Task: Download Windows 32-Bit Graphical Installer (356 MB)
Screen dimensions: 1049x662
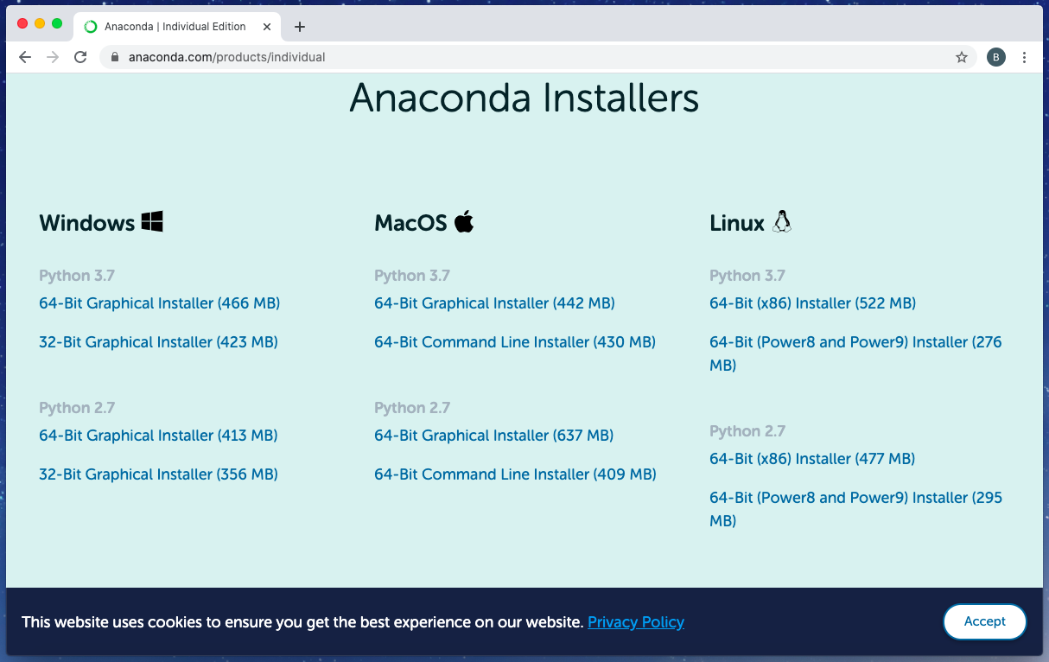Action: click(159, 474)
